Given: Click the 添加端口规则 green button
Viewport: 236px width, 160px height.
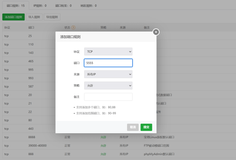Looking at the screenshot, I should coord(14,17).
